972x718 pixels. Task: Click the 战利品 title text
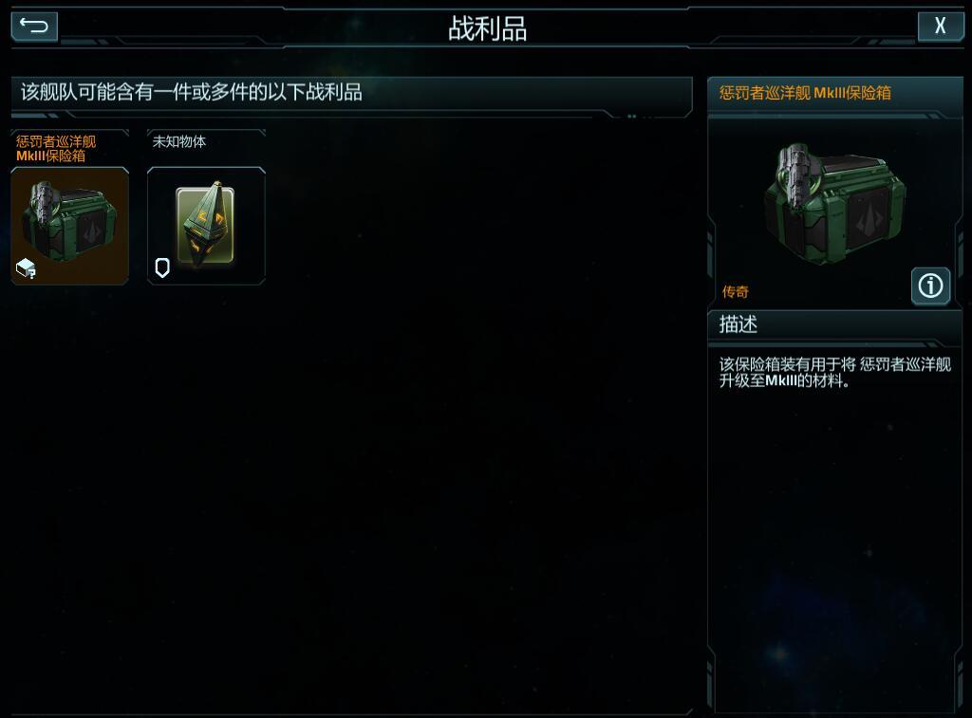pyautogui.click(x=487, y=28)
